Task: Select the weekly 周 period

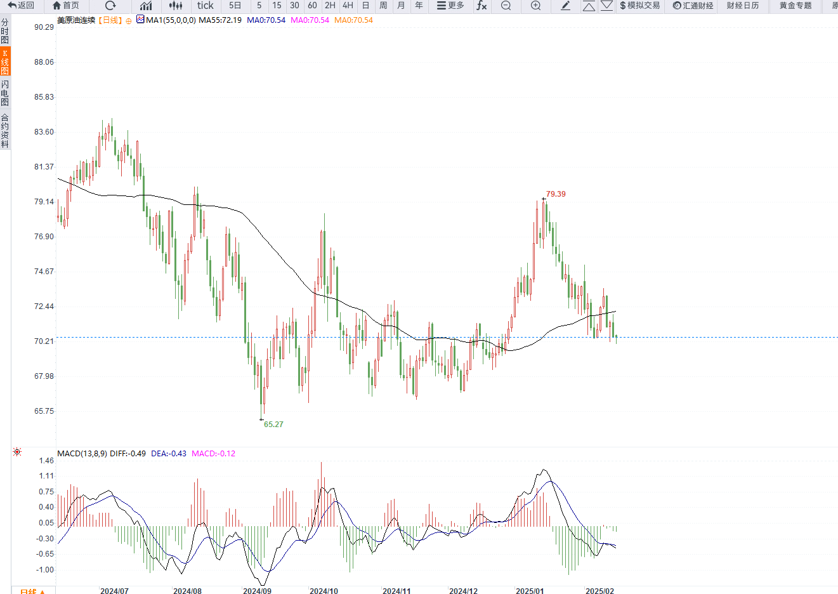Action: pyautogui.click(x=384, y=6)
